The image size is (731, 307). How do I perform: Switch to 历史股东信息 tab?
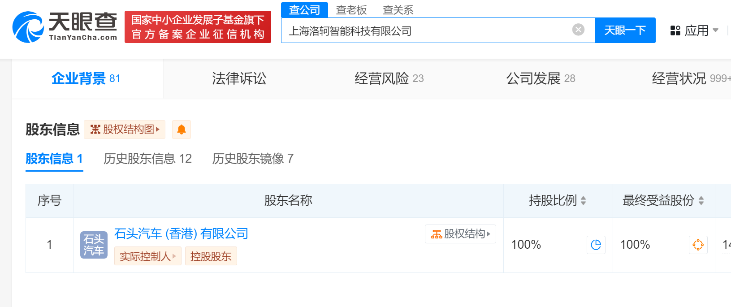point(147,159)
